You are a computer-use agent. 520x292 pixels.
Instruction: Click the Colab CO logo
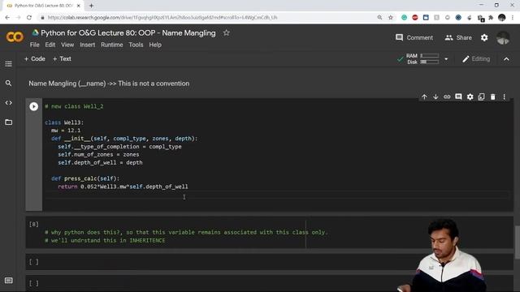coord(15,36)
